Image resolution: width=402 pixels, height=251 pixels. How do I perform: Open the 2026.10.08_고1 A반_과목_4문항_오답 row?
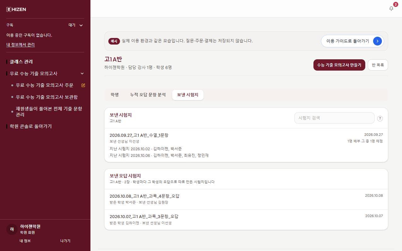coord(246,199)
